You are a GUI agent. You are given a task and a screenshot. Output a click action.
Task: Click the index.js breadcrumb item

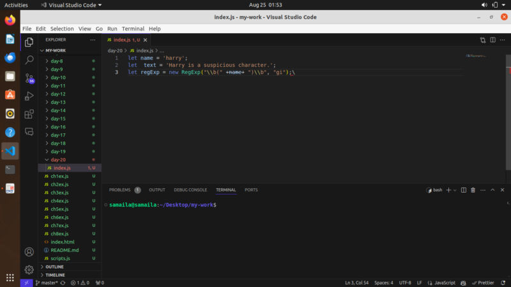click(x=141, y=51)
